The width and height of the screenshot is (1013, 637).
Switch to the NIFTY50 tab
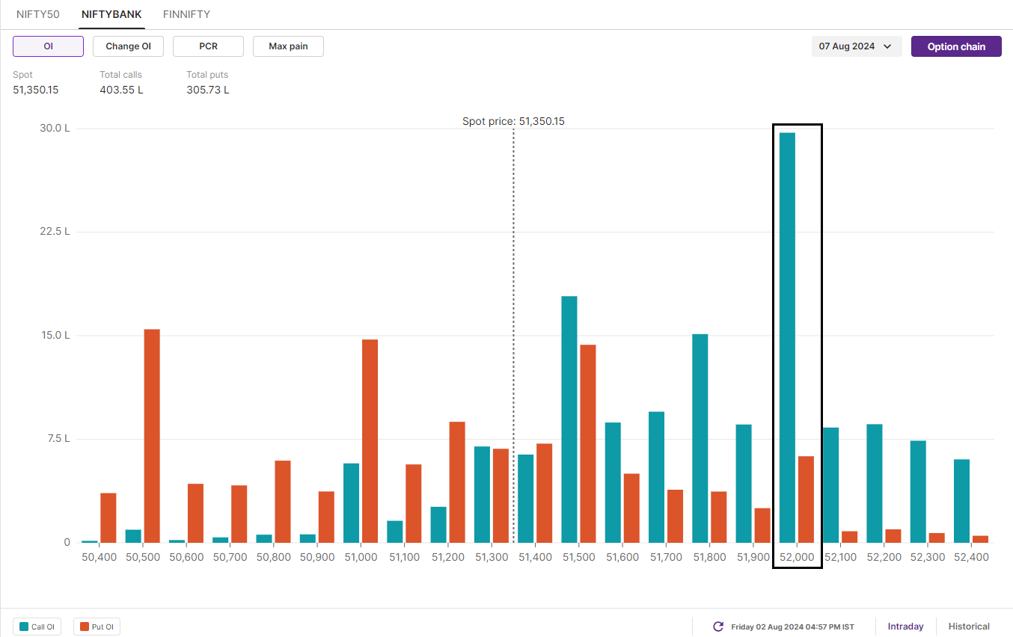click(38, 14)
